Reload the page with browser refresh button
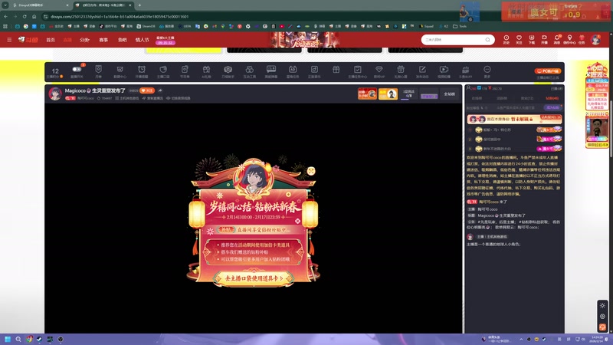This screenshot has width=613, height=345. 25,16
